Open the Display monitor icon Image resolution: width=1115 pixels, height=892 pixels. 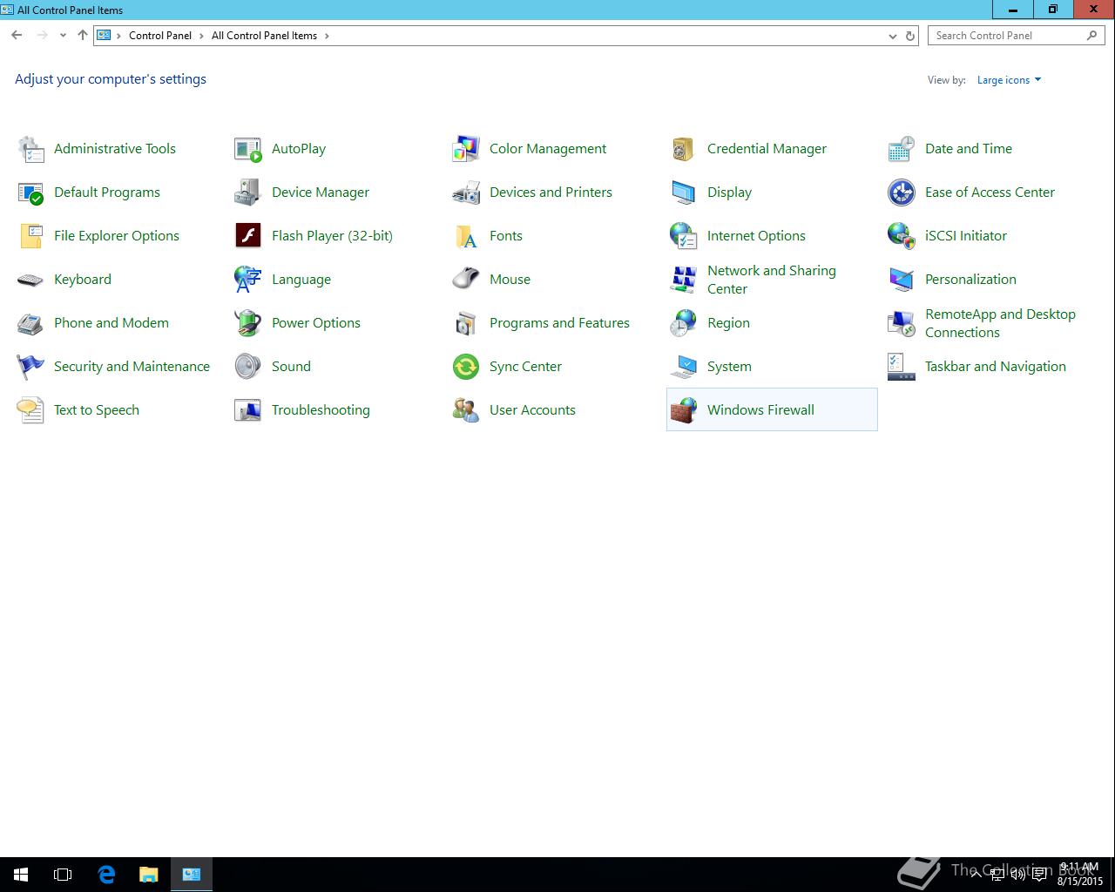(684, 193)
